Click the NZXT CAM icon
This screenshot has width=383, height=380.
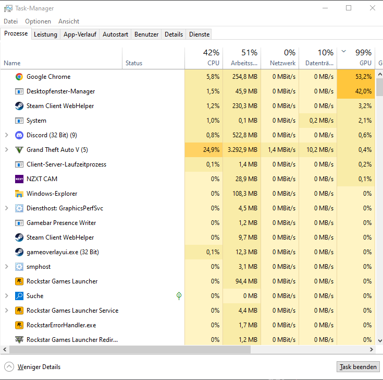coord(19,179)
